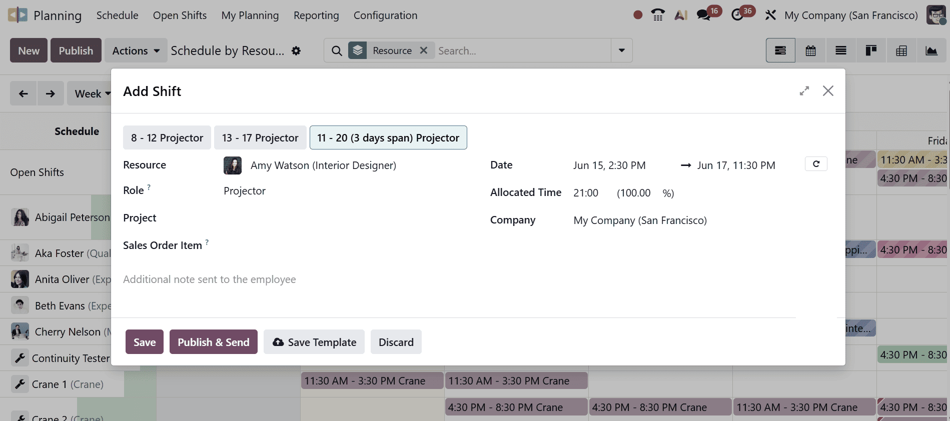Click the search magnifier icon
950x421 pixels.
pyautogui.click(x=337, y=50)
